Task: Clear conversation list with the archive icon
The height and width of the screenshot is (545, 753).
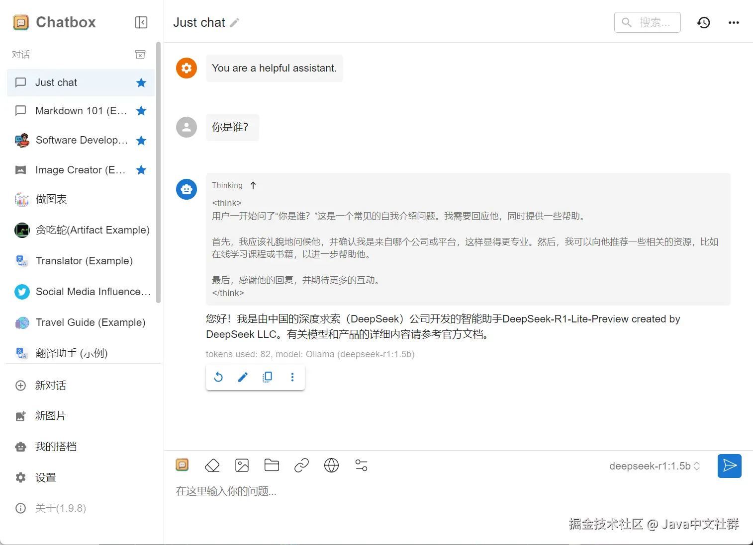Action: tap(141, 55)
